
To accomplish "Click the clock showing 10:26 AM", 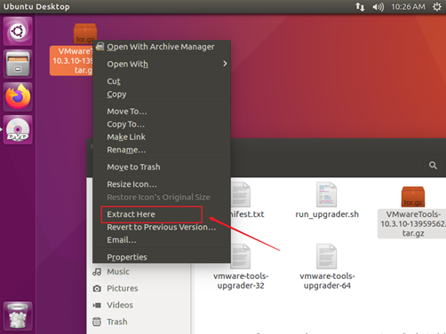I will click(x=408, y=6).
